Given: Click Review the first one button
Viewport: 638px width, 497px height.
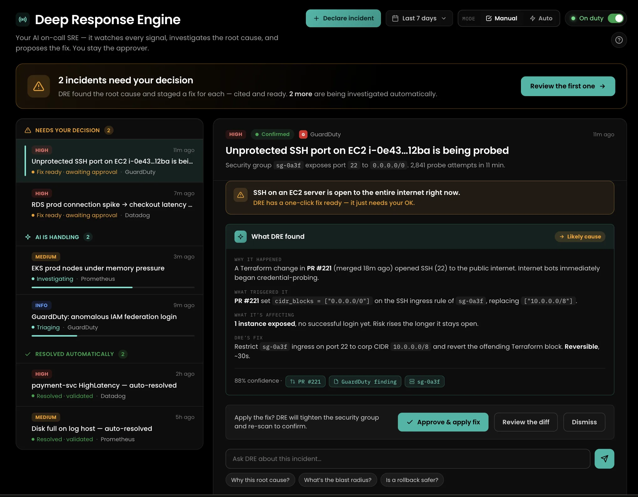Looking at the screenshot, I should click(x=568, y=86).
